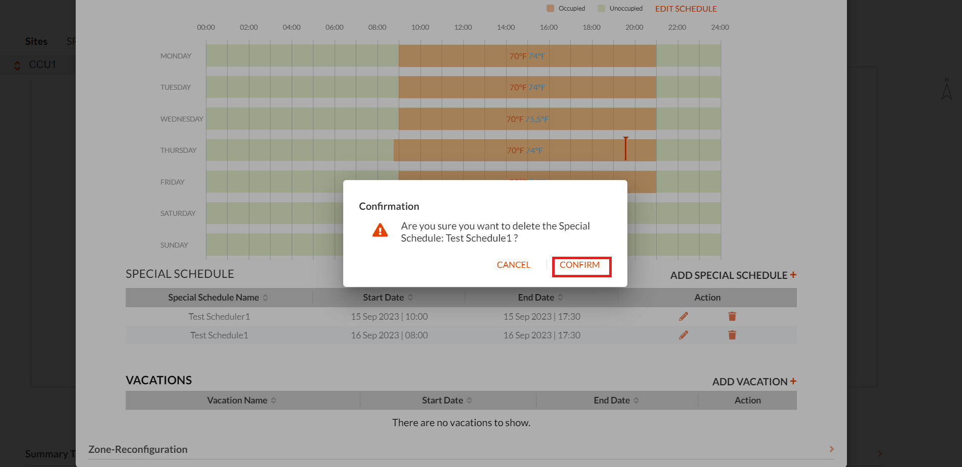
Task: Click the SPECIAL SCHEDULE heading
Action: 180,274
